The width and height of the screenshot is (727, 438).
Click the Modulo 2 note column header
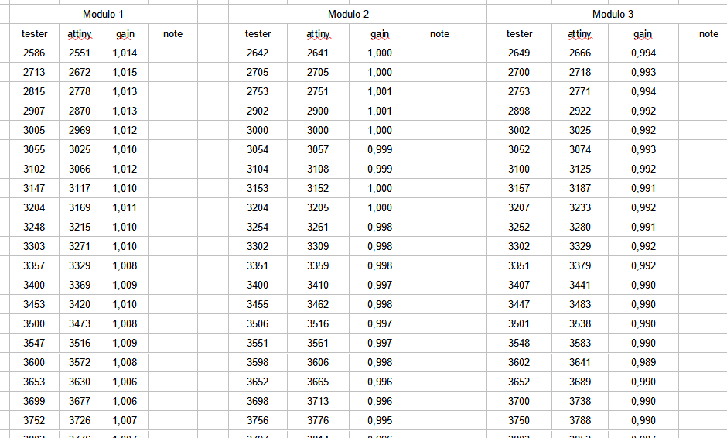tap(439, 34)
